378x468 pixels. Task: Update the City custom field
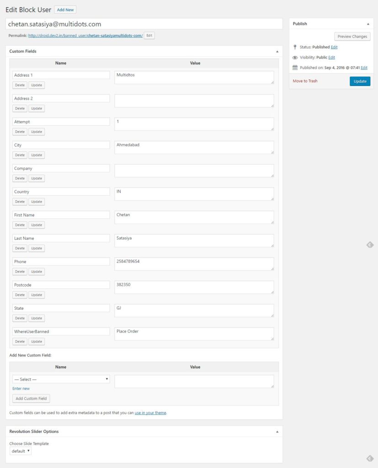37,155
